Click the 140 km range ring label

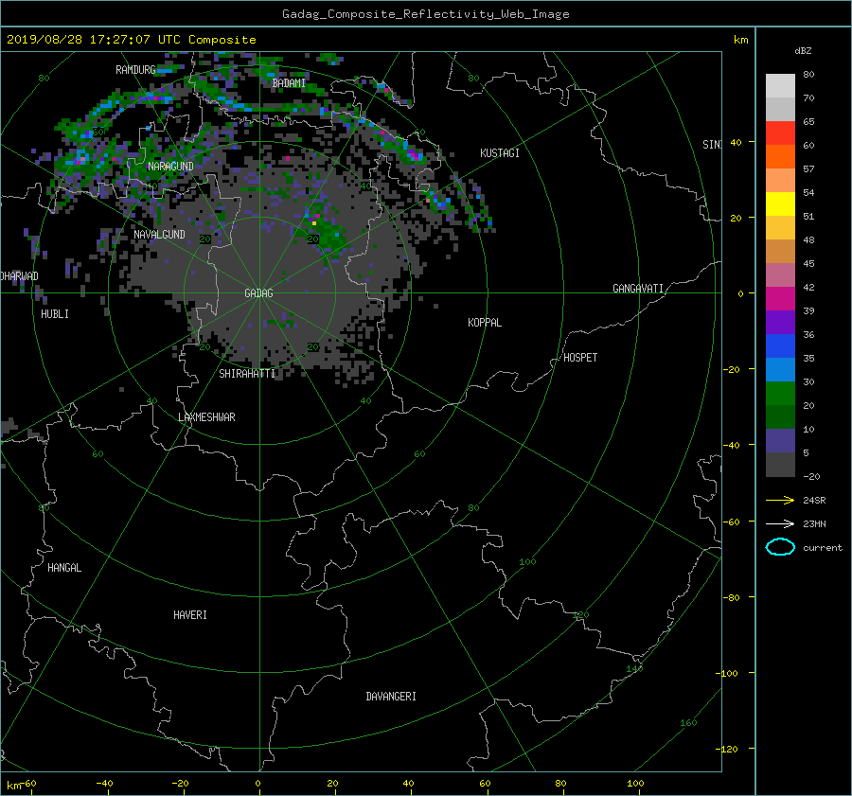tap(634, 669)
